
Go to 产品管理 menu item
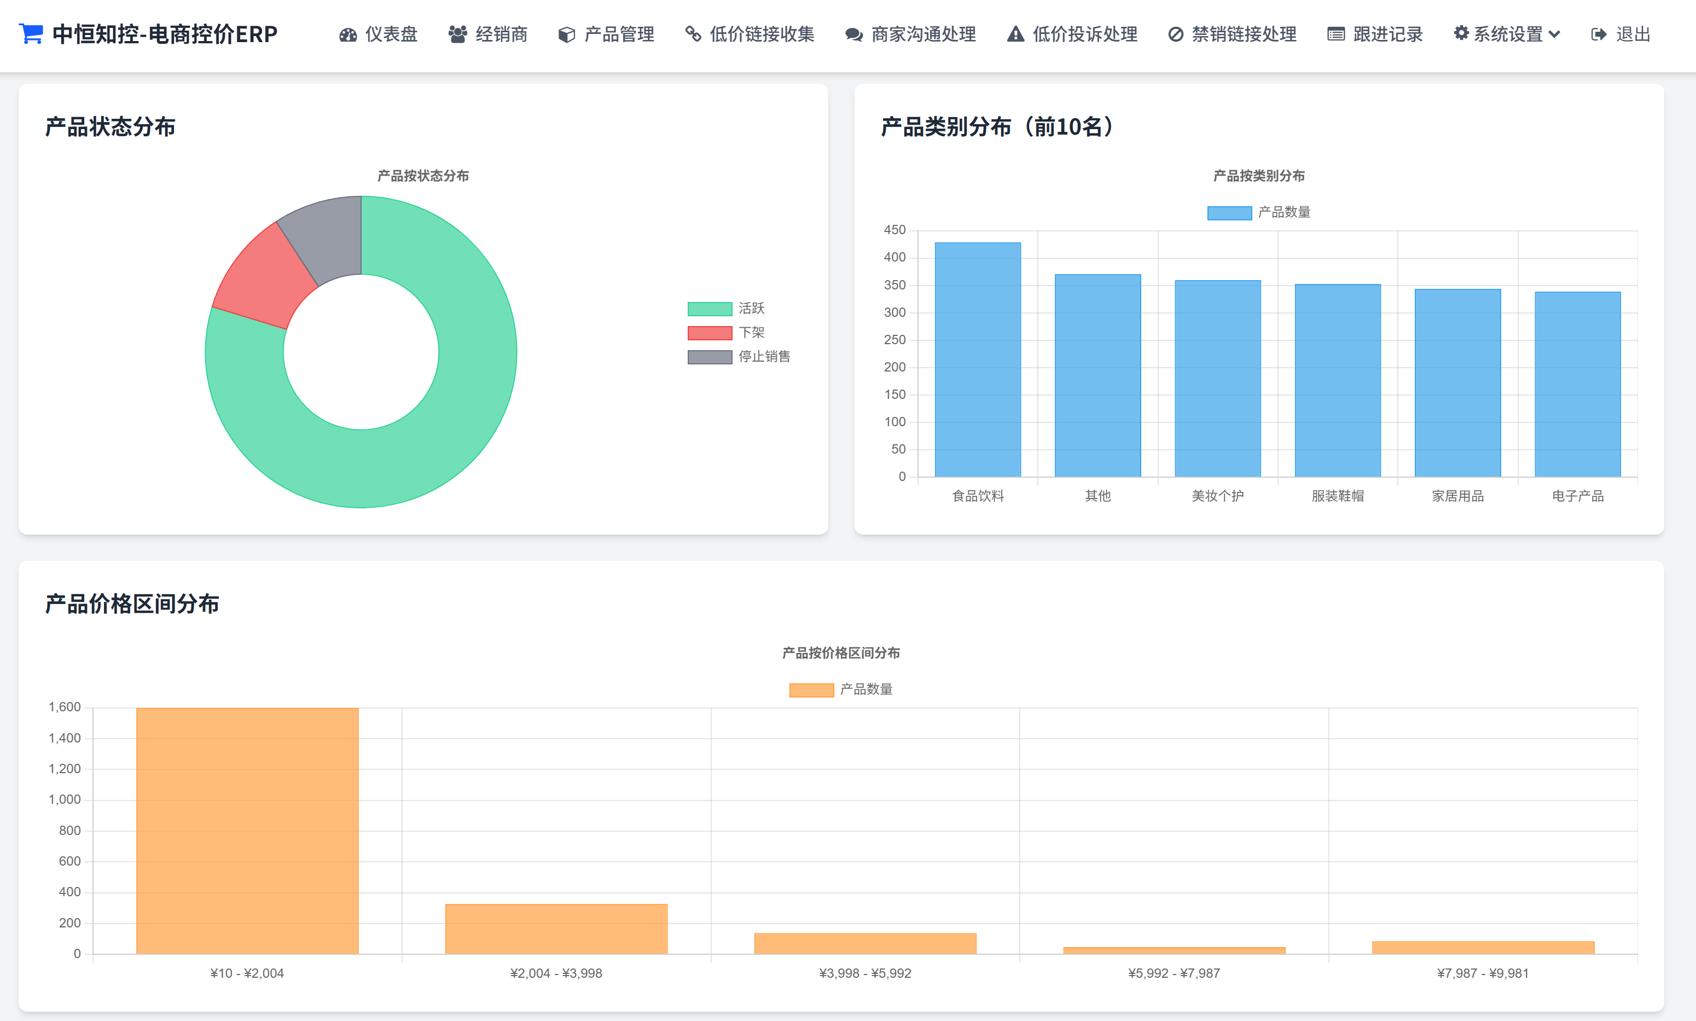[619, 34]
